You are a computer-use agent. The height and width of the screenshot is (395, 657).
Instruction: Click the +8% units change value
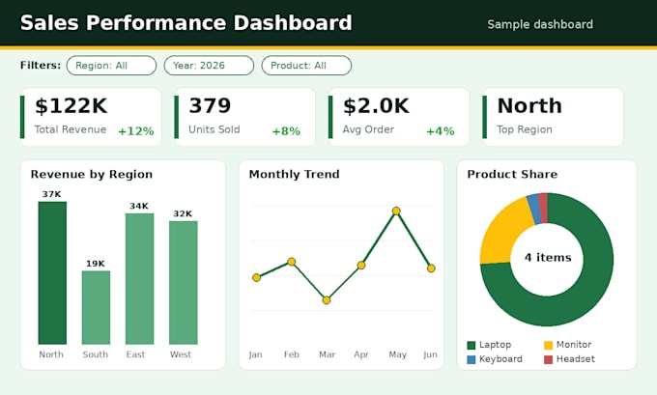point(287,131)
